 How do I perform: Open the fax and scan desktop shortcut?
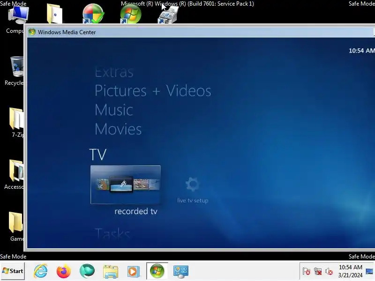(168, 15)
